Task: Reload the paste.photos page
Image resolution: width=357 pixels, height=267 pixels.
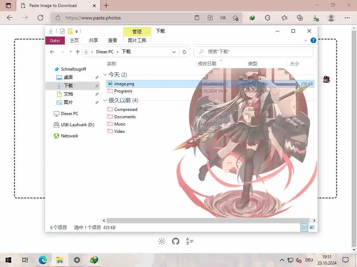Action: point(40,18)
